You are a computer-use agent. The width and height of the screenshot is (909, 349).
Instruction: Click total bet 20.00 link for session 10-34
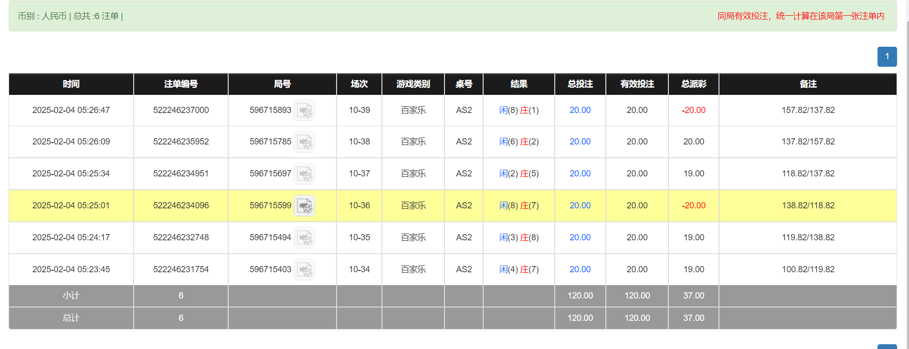580,269
